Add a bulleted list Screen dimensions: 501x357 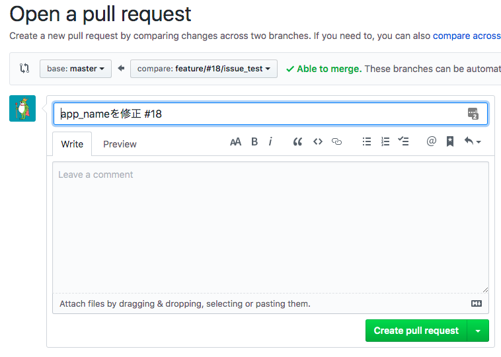[x=367, y=141]
